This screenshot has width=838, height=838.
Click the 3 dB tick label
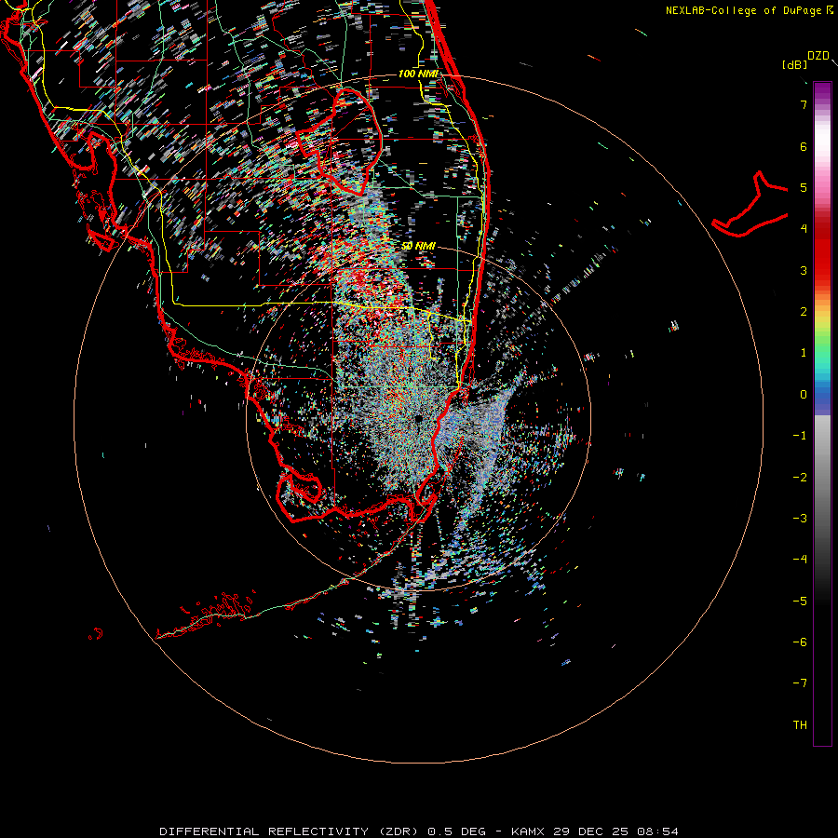[x=804, y=270]
